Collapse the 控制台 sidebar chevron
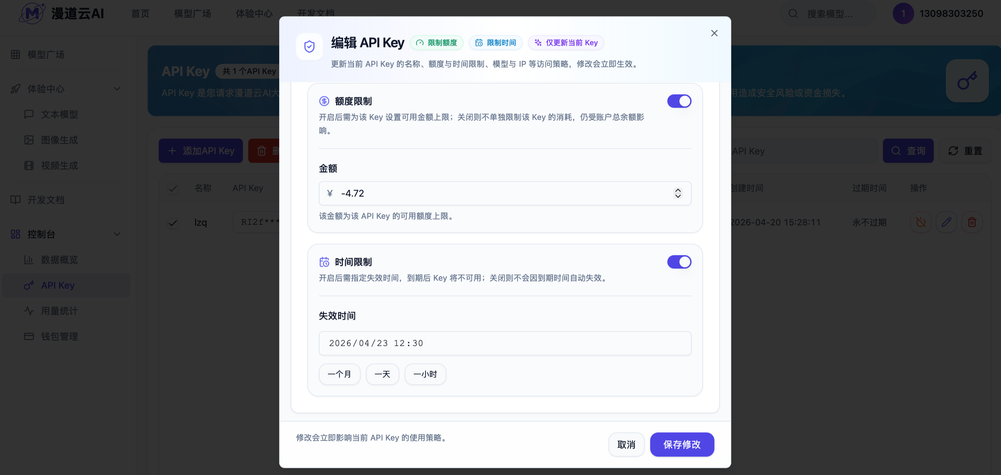The height and width of the screenshot is (475, 1001). click(x=117, y=234)
